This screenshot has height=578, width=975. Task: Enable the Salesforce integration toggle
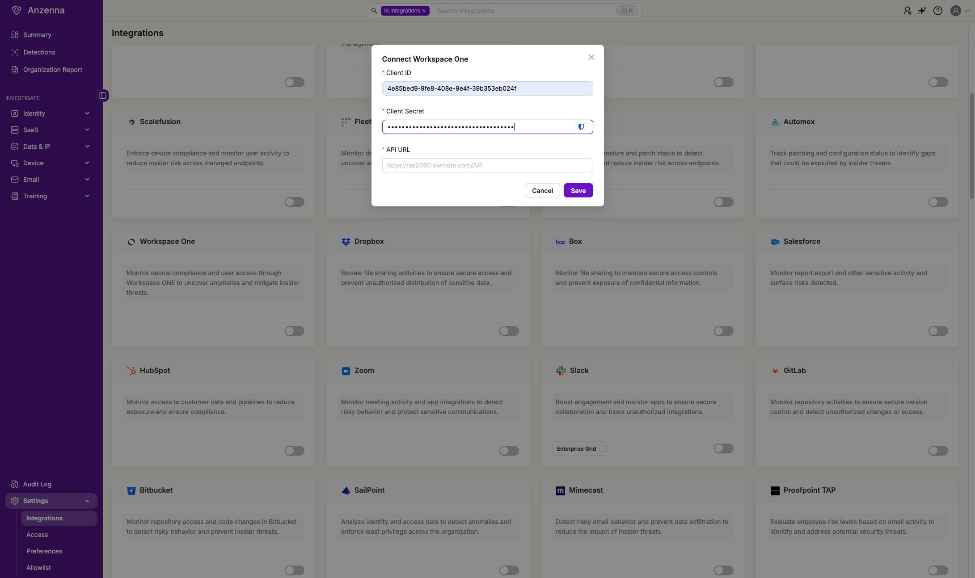[x=938, y=331]
